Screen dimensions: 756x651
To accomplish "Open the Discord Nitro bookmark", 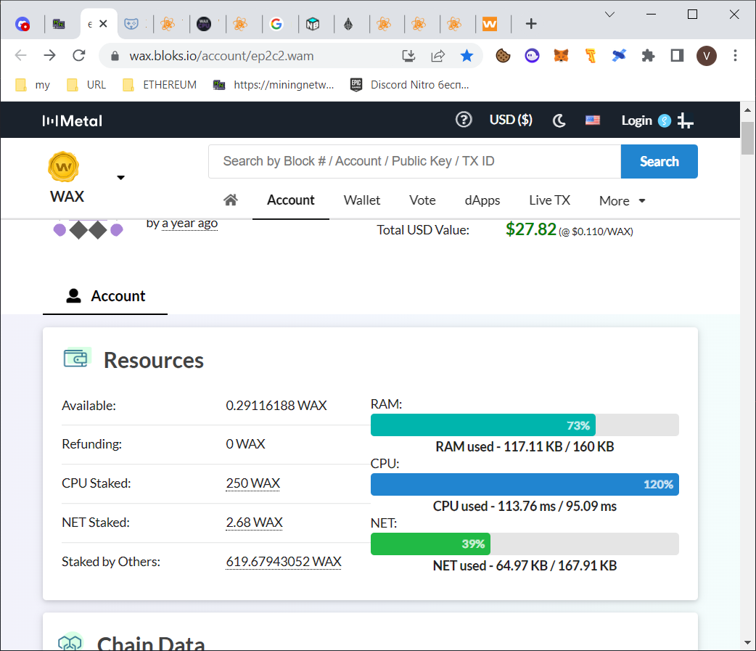I will click(x=409, y=85).
